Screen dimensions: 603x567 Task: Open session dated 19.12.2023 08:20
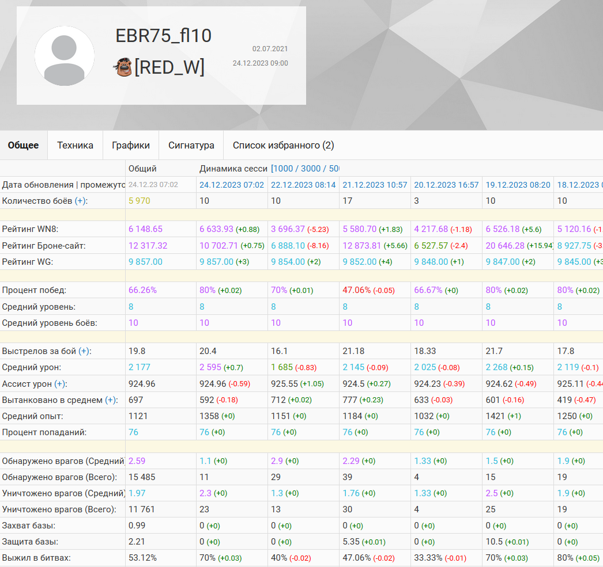(x=518, y=185)
